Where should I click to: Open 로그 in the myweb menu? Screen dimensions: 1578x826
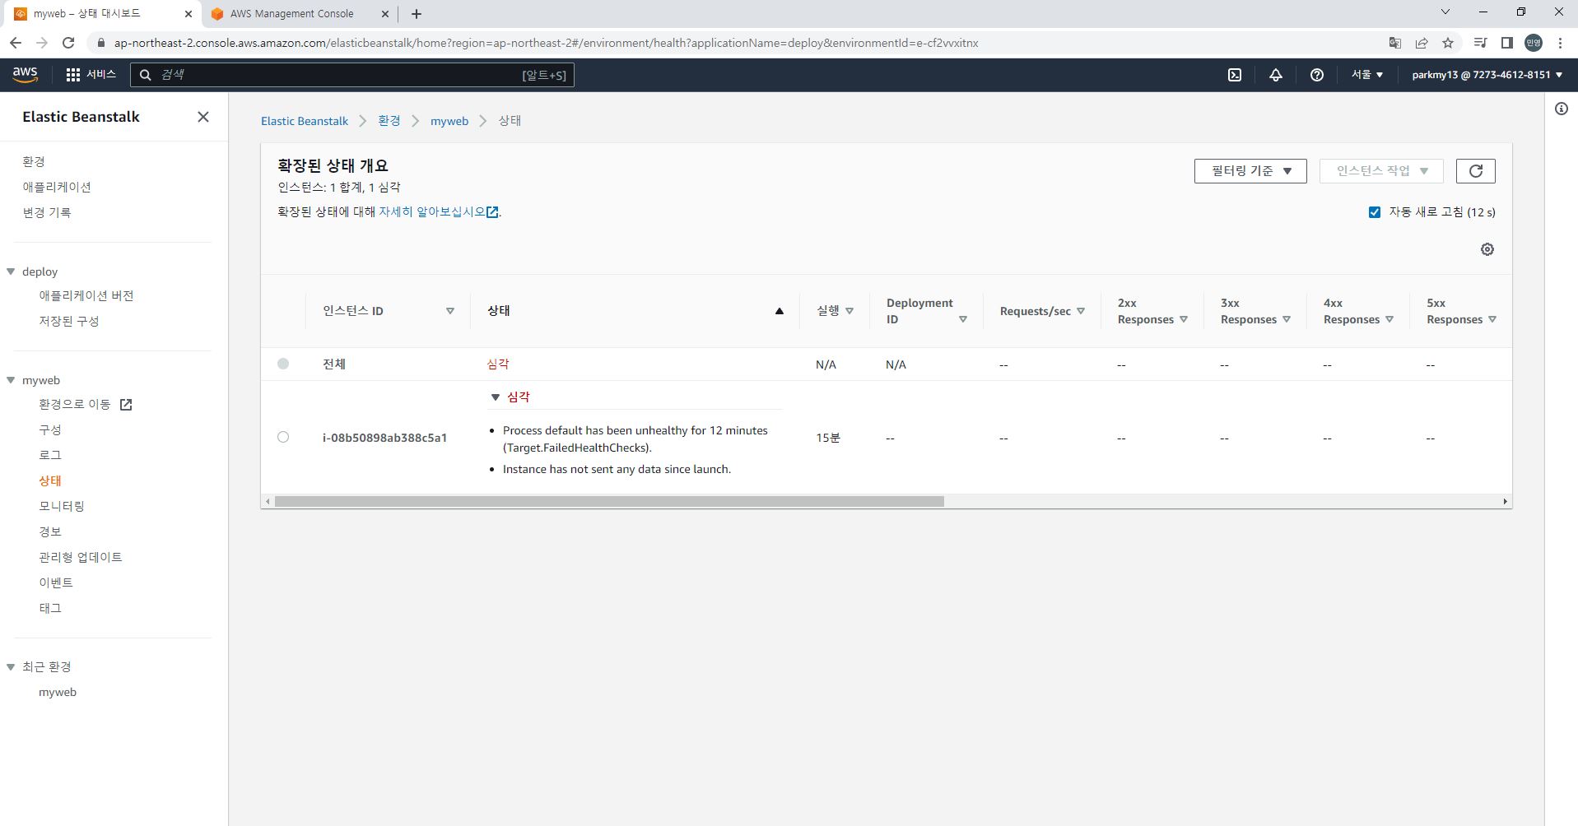[50, 455]
